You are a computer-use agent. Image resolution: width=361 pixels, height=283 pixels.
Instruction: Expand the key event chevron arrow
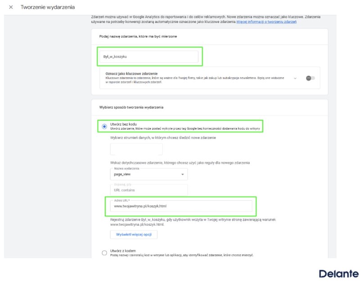click(x=295, y=78)
